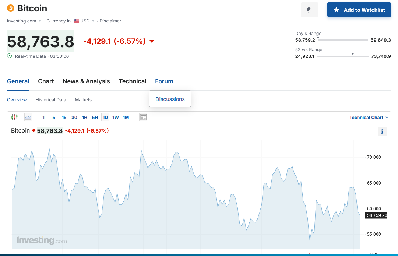Open the General tab
398x256 pixels.
click(x=18, y=81)
